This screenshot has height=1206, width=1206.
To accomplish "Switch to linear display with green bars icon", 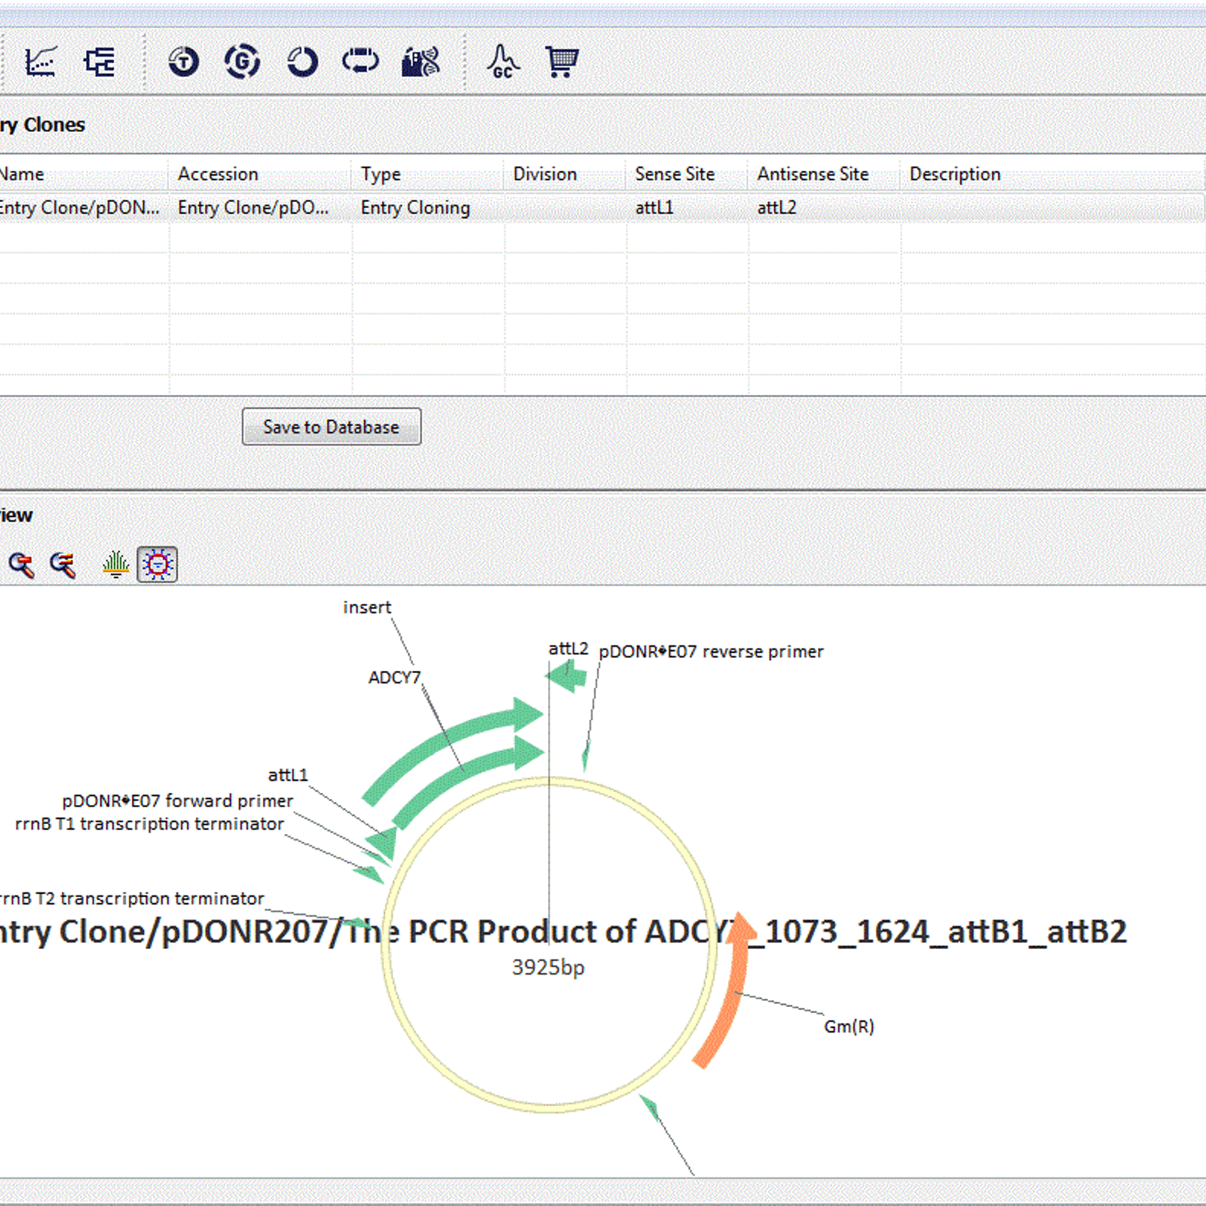I will click(115, 565).
